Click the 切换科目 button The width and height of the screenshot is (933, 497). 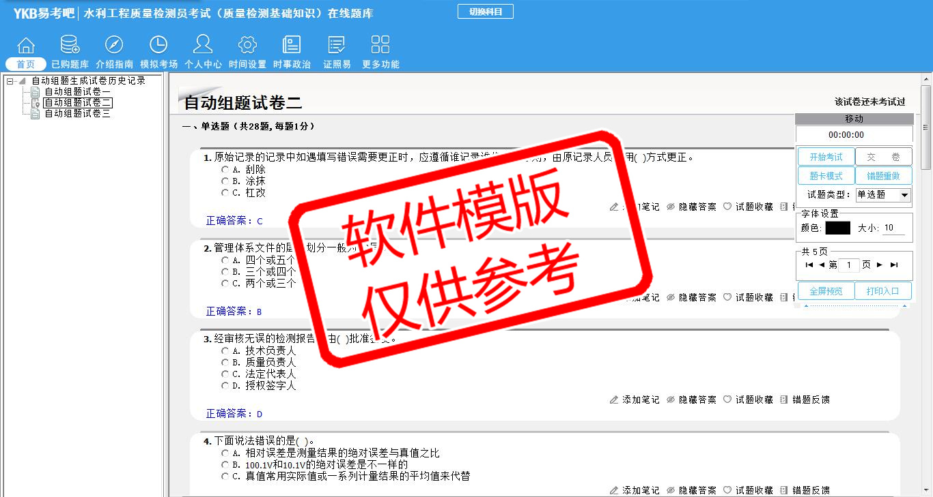(485, 12)
